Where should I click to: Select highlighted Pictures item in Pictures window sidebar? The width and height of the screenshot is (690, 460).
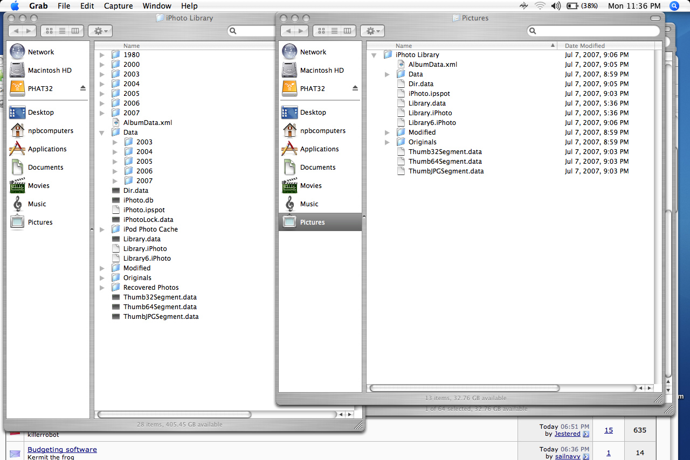(x=320, y=222)
